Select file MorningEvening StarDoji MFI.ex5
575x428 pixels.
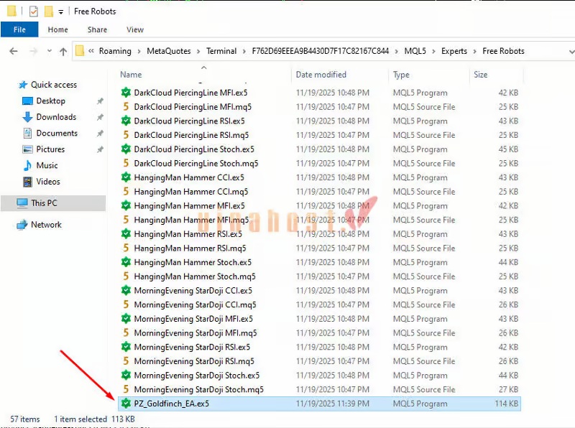[193, 319]
